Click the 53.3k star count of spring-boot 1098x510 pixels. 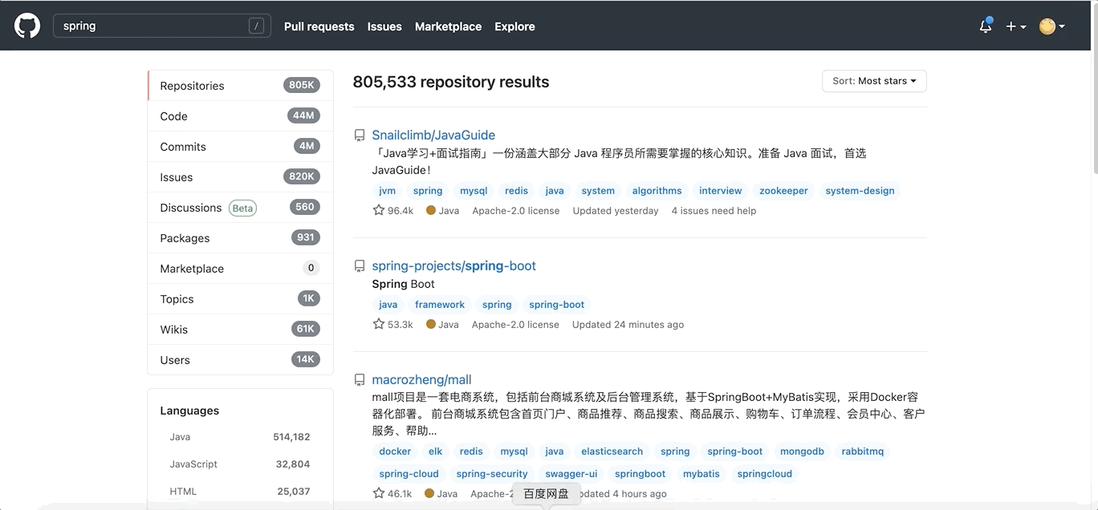pos(393,325)
